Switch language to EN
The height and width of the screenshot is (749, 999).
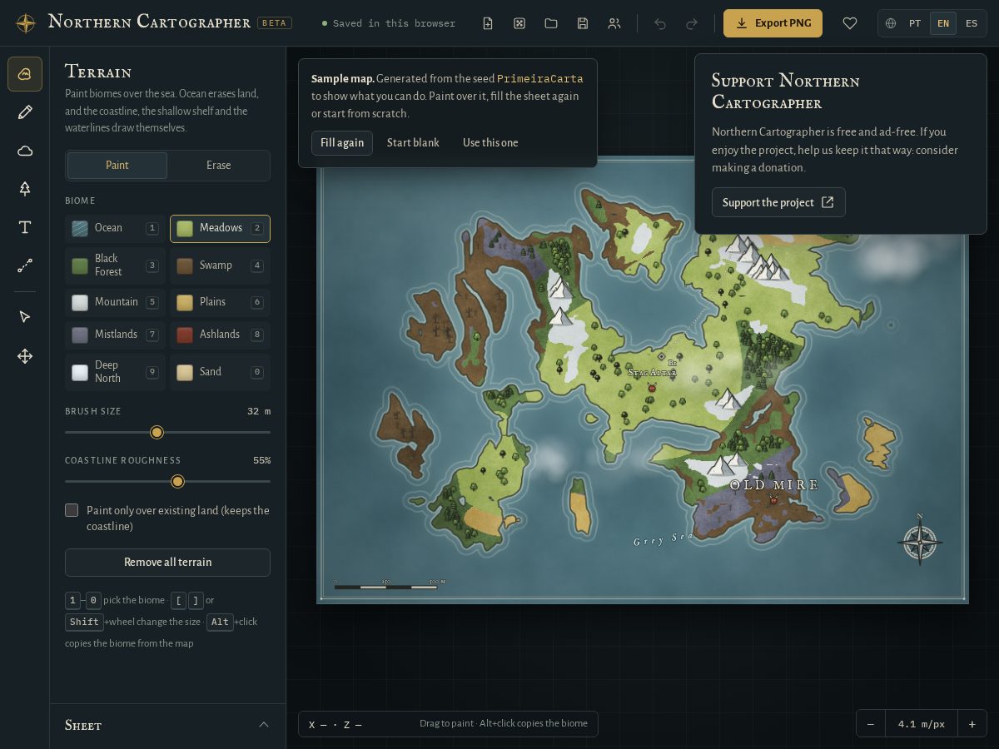(943, 23)
